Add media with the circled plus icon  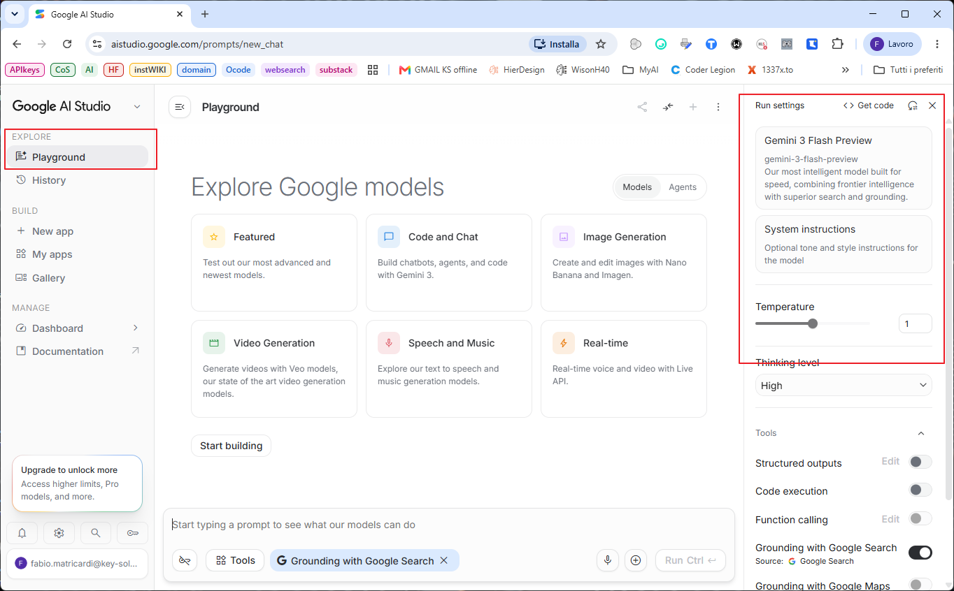point(636,560)
